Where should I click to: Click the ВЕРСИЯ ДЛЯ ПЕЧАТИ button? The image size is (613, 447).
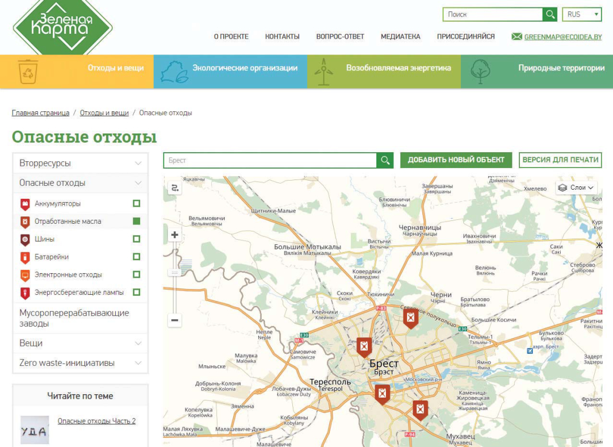pyautogui.click(x=560, y=160)
